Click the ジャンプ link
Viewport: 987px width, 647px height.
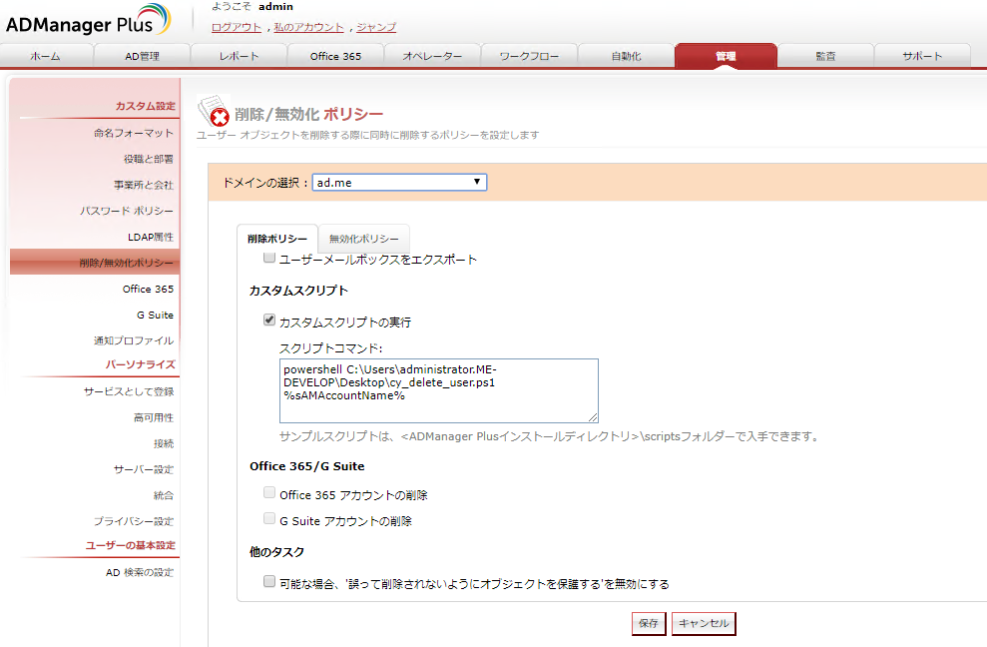[376, 27]
